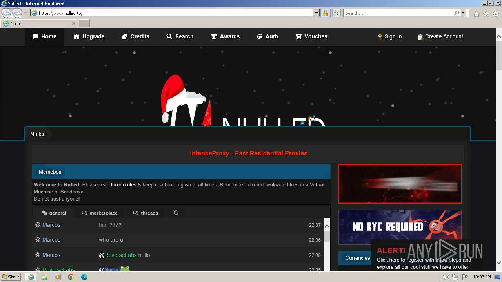Open the Windows Start button

pos(11,277)
